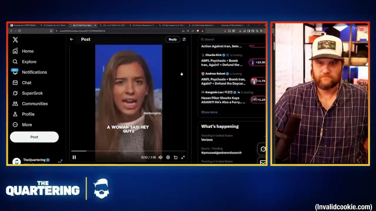Switch to the Amazon.com browser tab
The image size is (376, 211).
(23, 25)
